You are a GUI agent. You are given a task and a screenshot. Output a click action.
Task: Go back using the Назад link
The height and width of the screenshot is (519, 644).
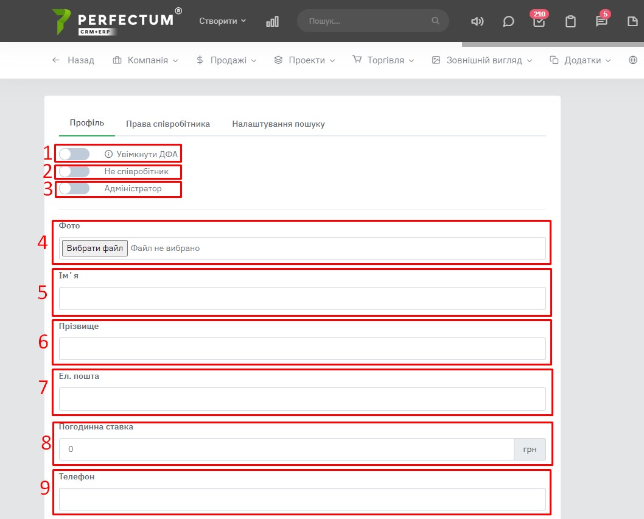pos(73,60)
